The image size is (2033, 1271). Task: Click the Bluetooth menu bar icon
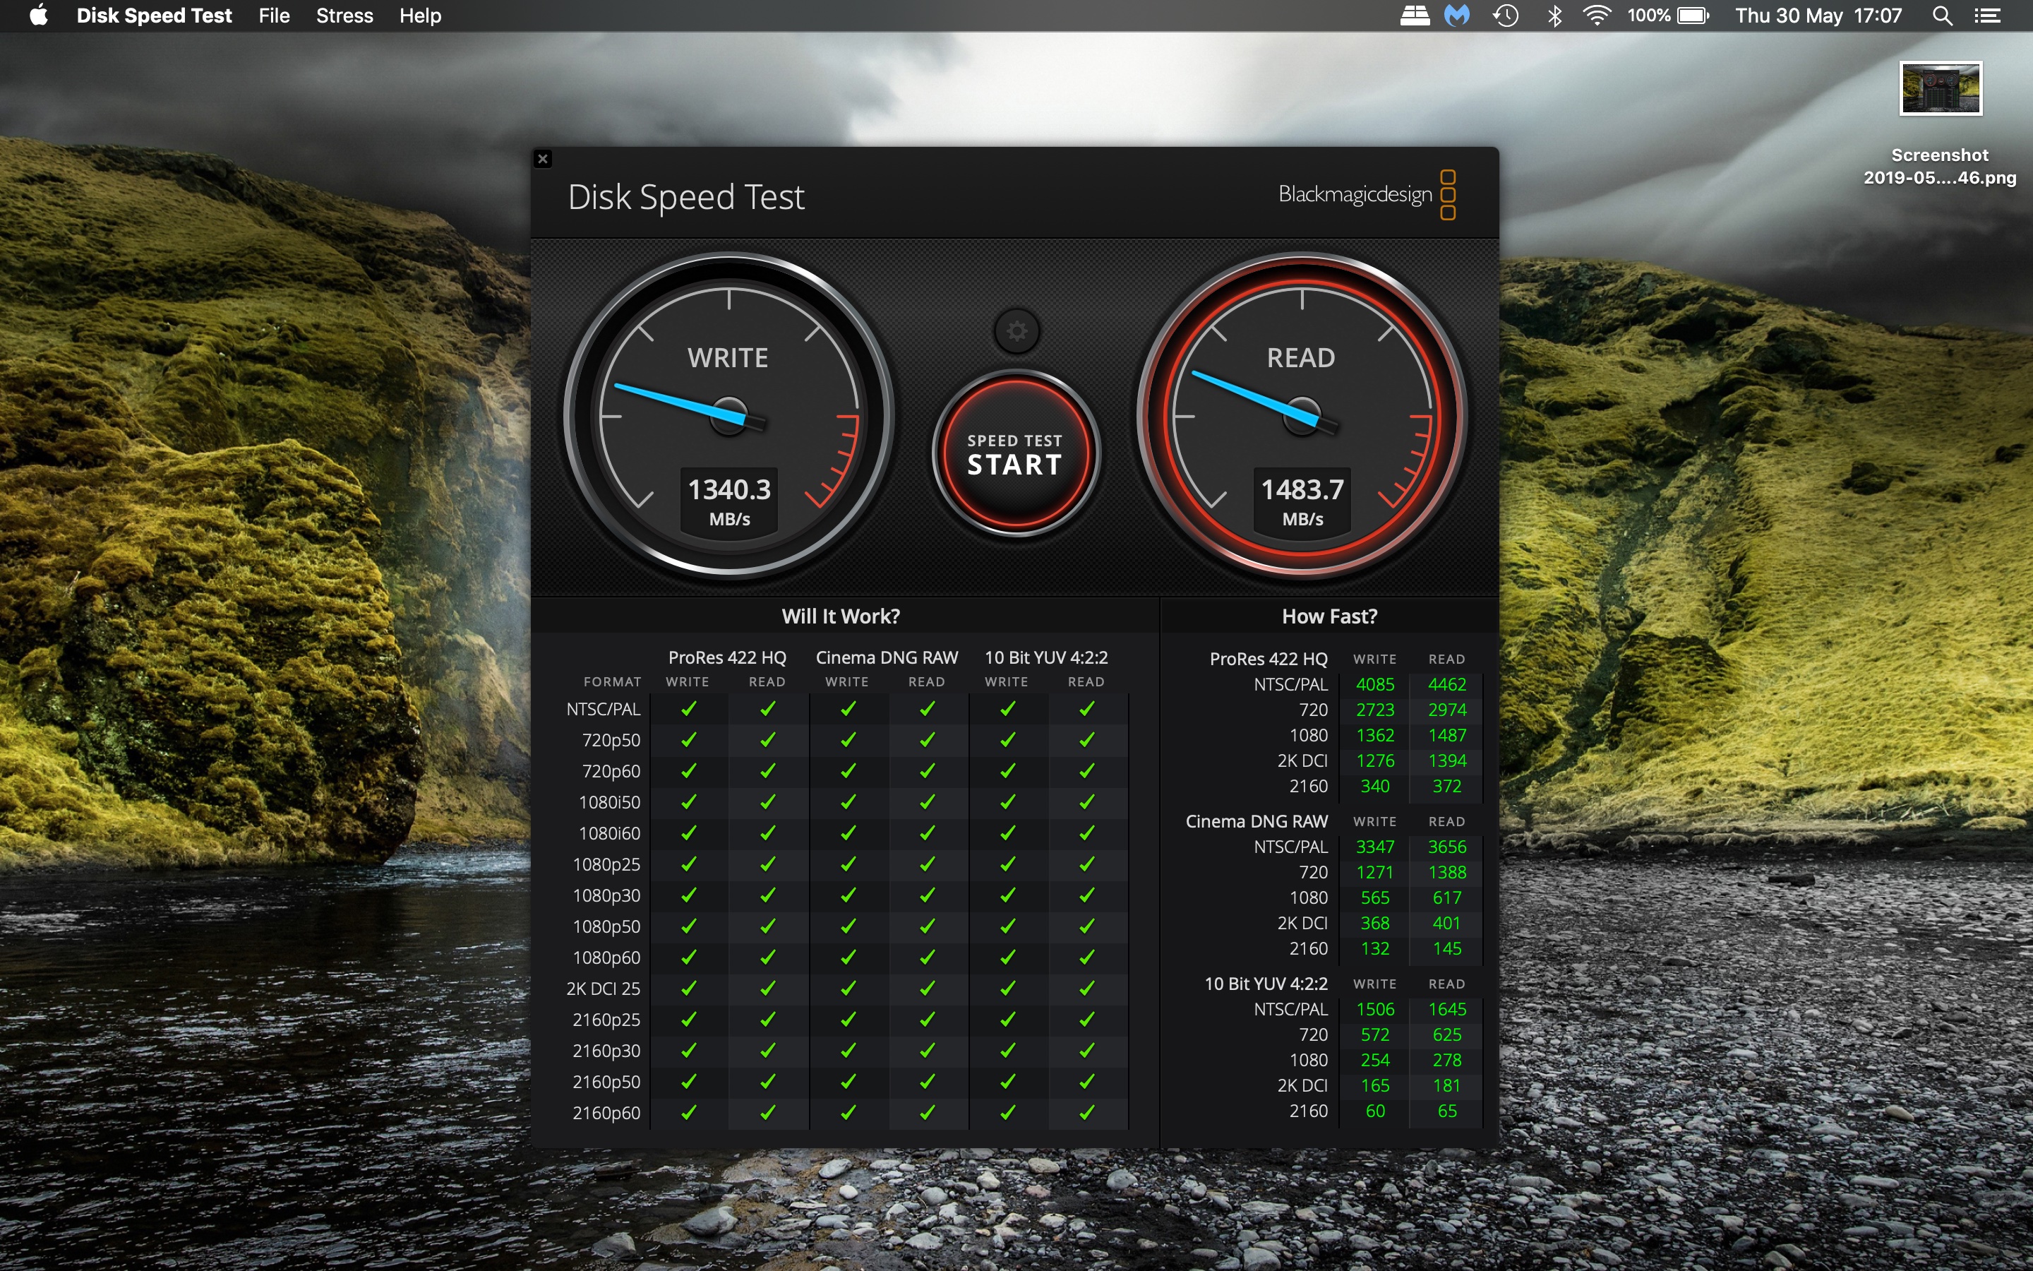(1554, 15)
